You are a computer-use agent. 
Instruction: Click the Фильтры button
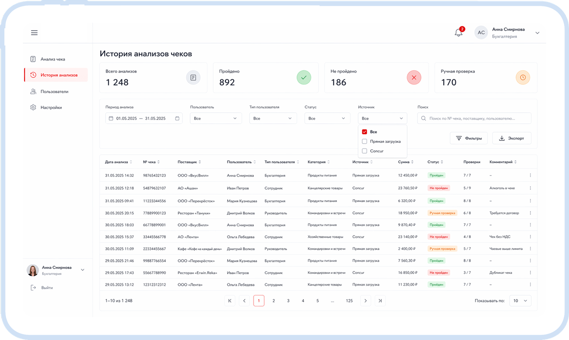click(x=469, y=138)
